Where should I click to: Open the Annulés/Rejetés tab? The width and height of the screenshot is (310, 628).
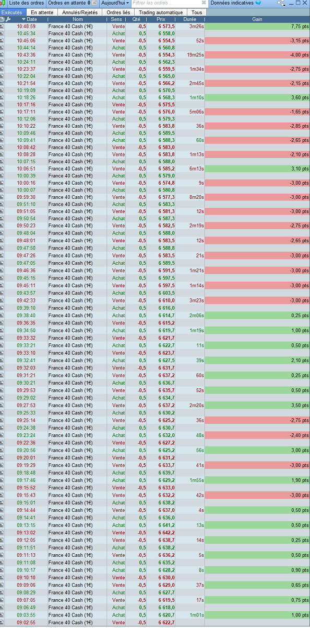click(79, 12)
